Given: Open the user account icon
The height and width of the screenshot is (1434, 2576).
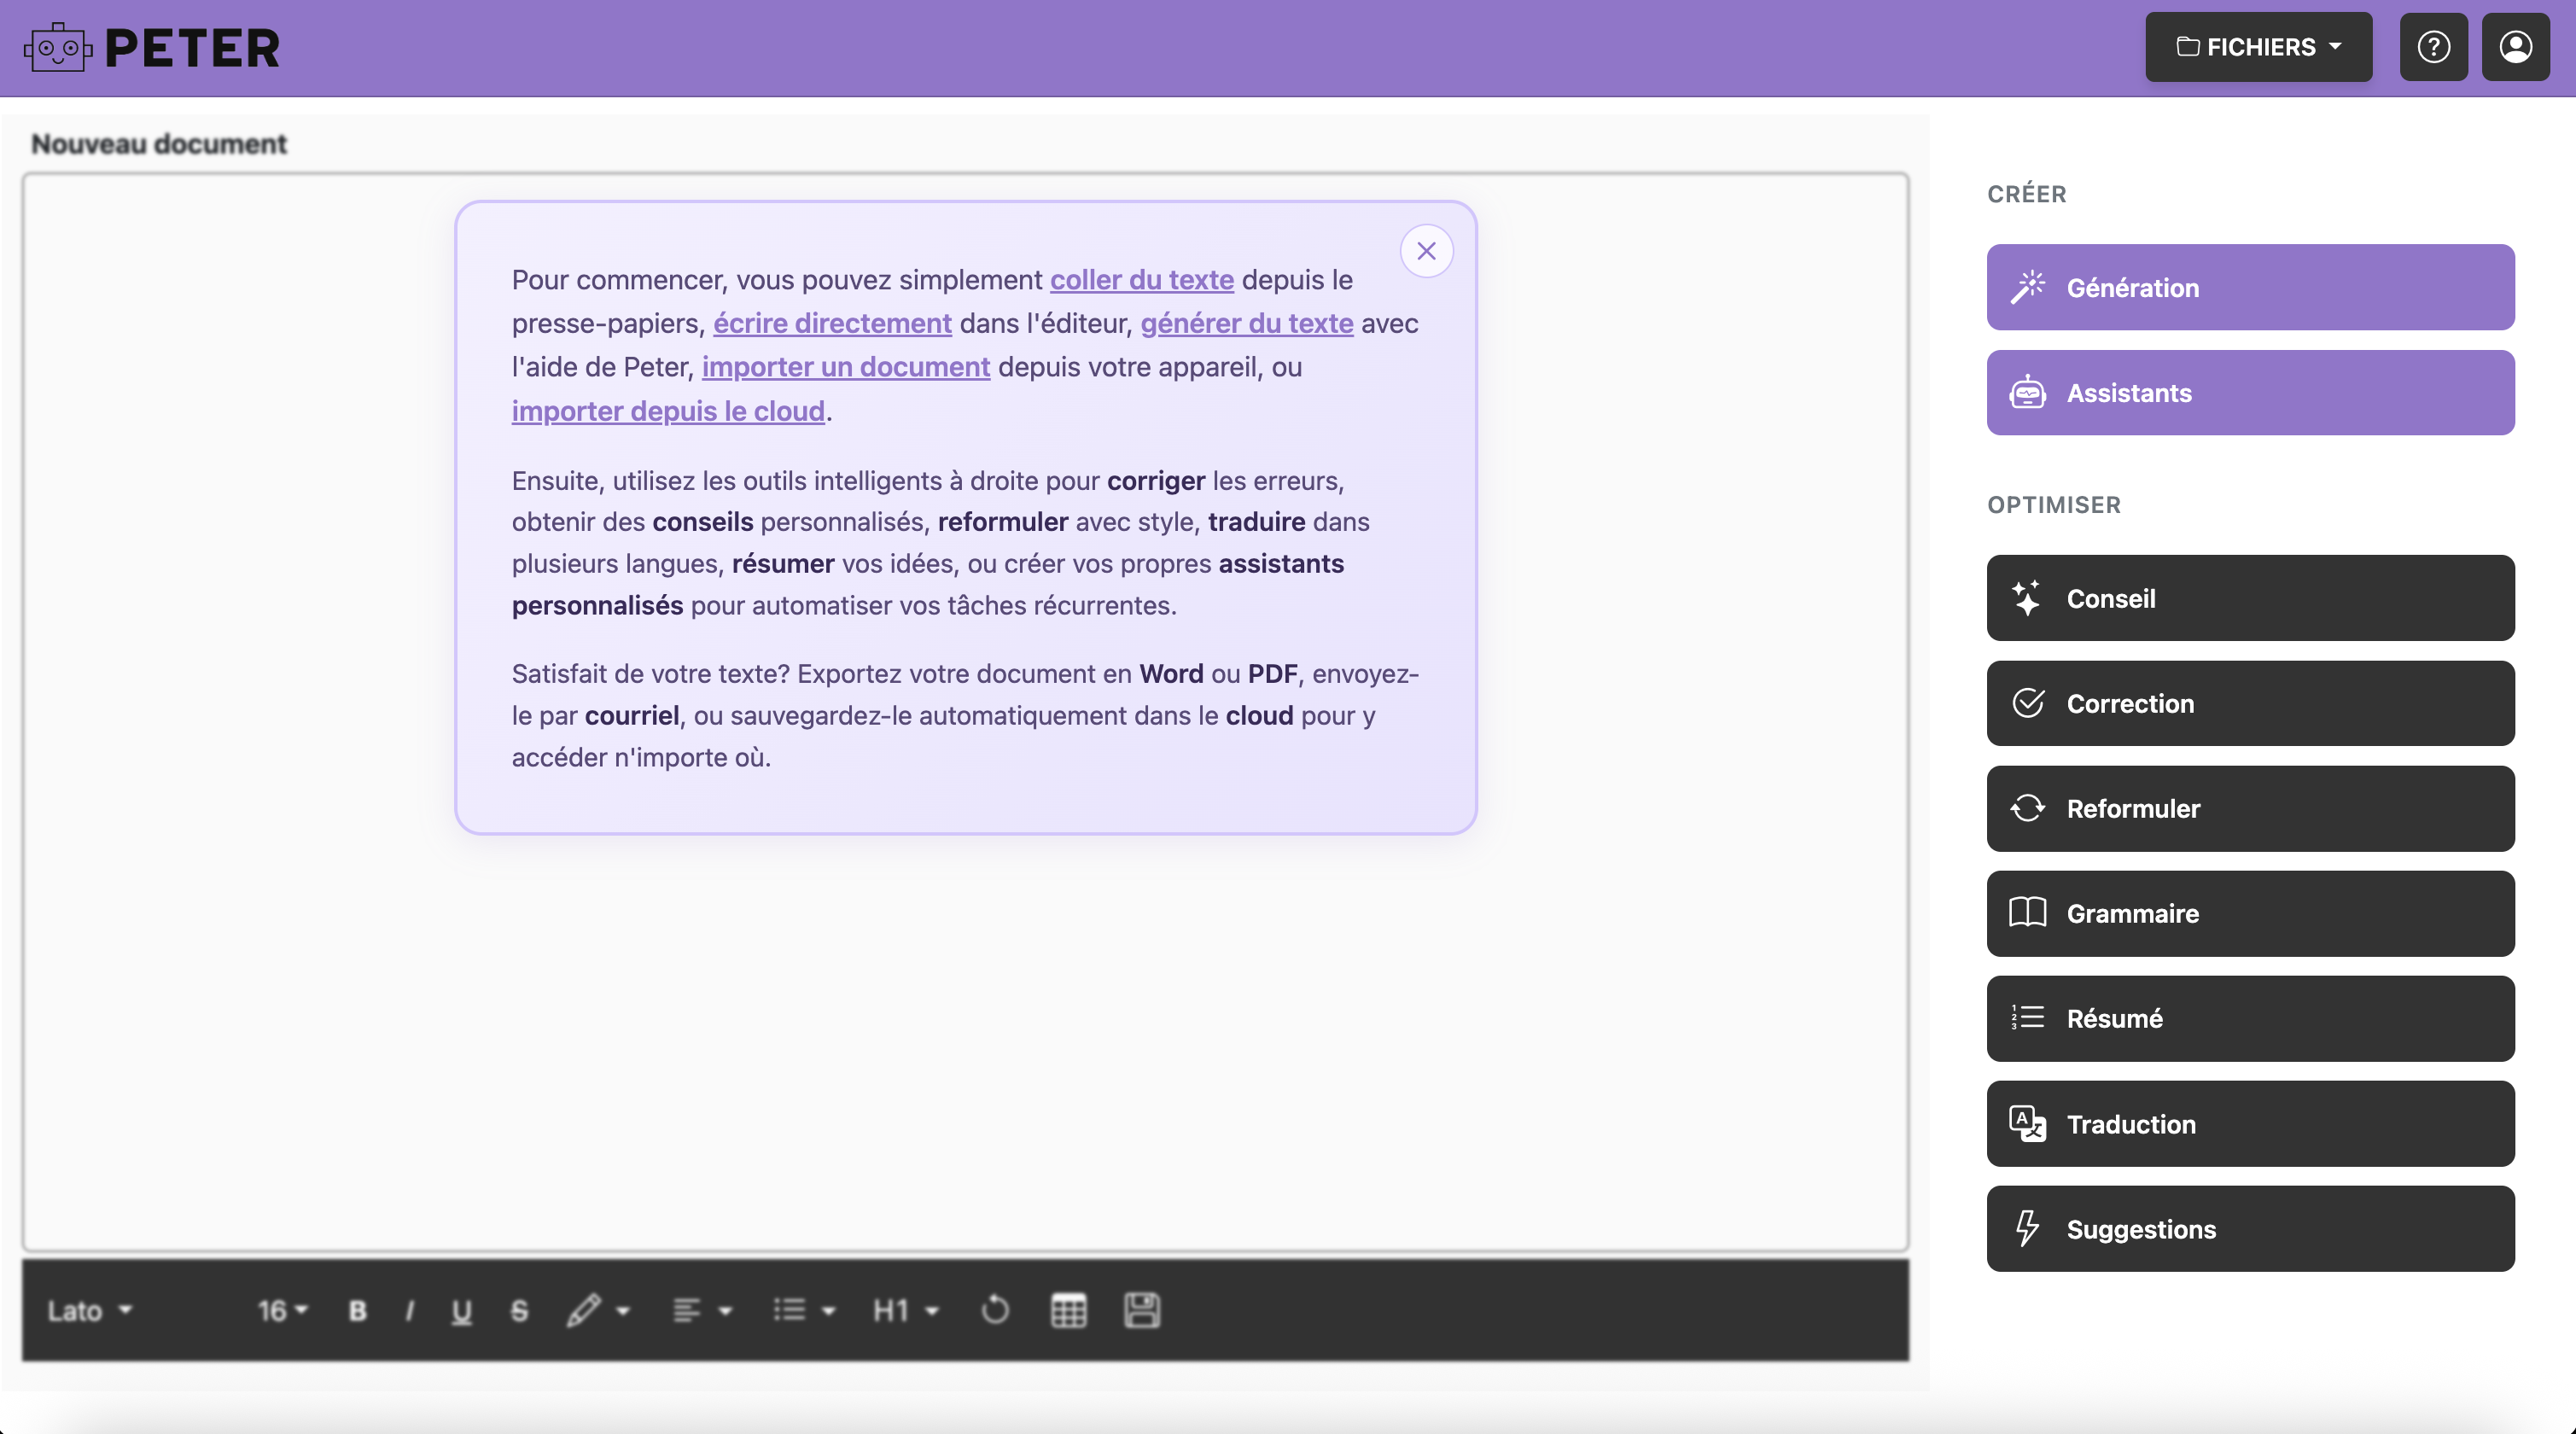Looking at the screenshot, I should (2515, 46).
